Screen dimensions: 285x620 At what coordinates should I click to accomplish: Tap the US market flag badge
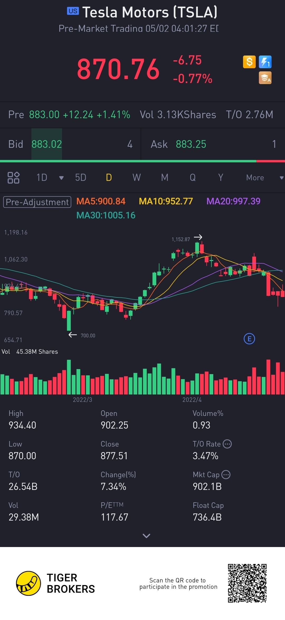[73, 11]
